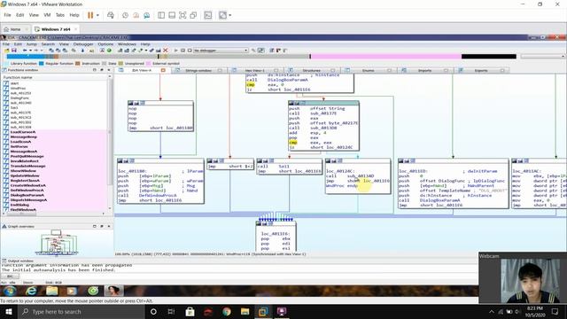Click IDA red X delete toolbar icon
The image size is (567, 319).
[166, 51]
